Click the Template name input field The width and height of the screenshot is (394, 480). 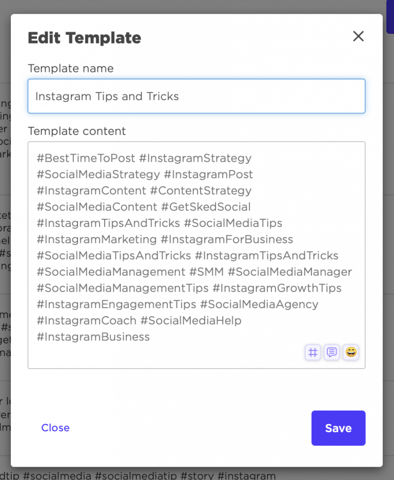pos(196,96)
